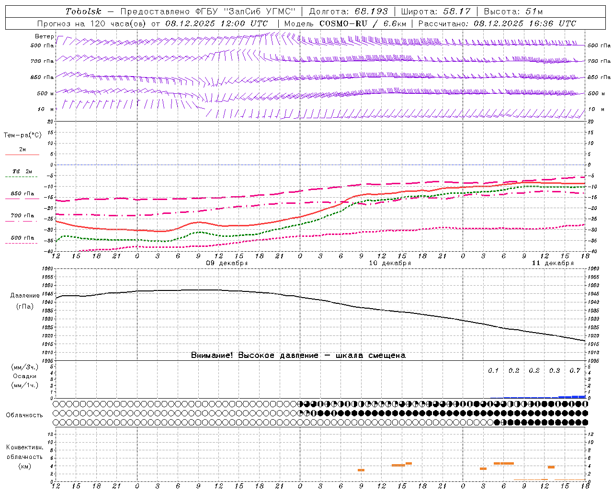
Task: Select the model name "COSMO-RU / 6.6км"
Action: pyautogui.click(x=363, y=23)
